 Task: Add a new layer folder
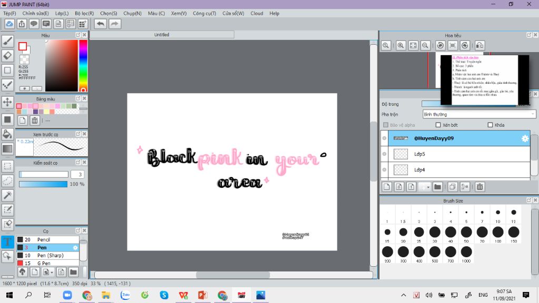[437, 187]
